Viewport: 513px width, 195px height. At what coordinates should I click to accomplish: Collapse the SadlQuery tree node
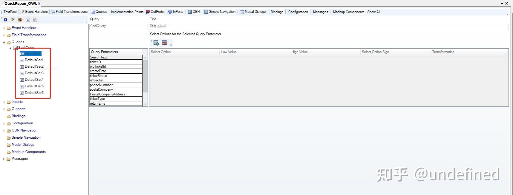tap(10, 48)
